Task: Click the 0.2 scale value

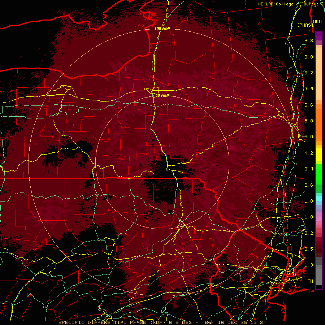Action: (x=309, y=233)
